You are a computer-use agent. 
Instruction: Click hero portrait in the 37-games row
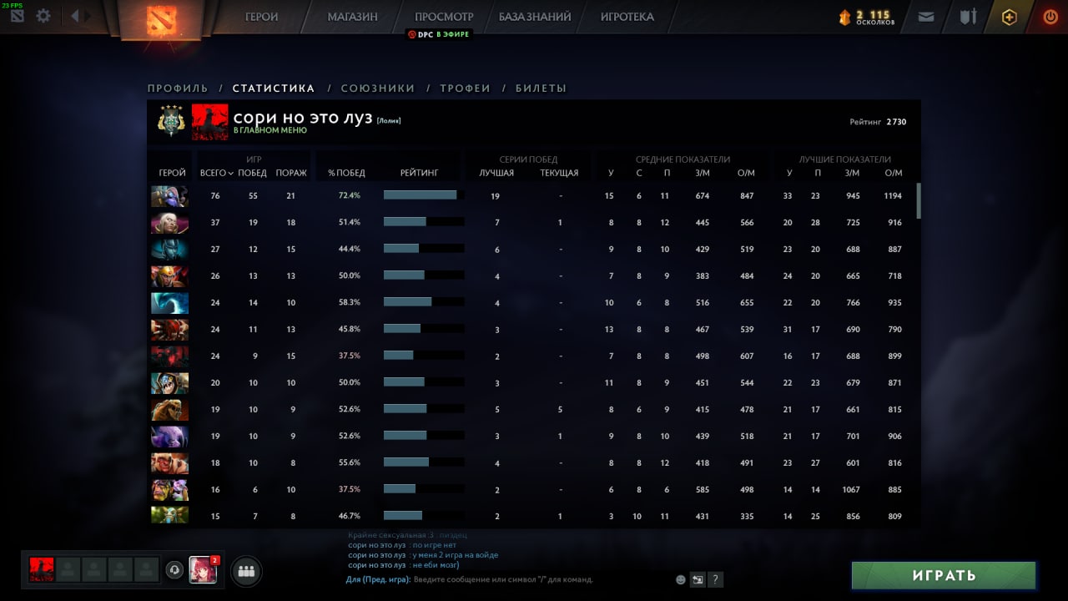coord(169,223)
